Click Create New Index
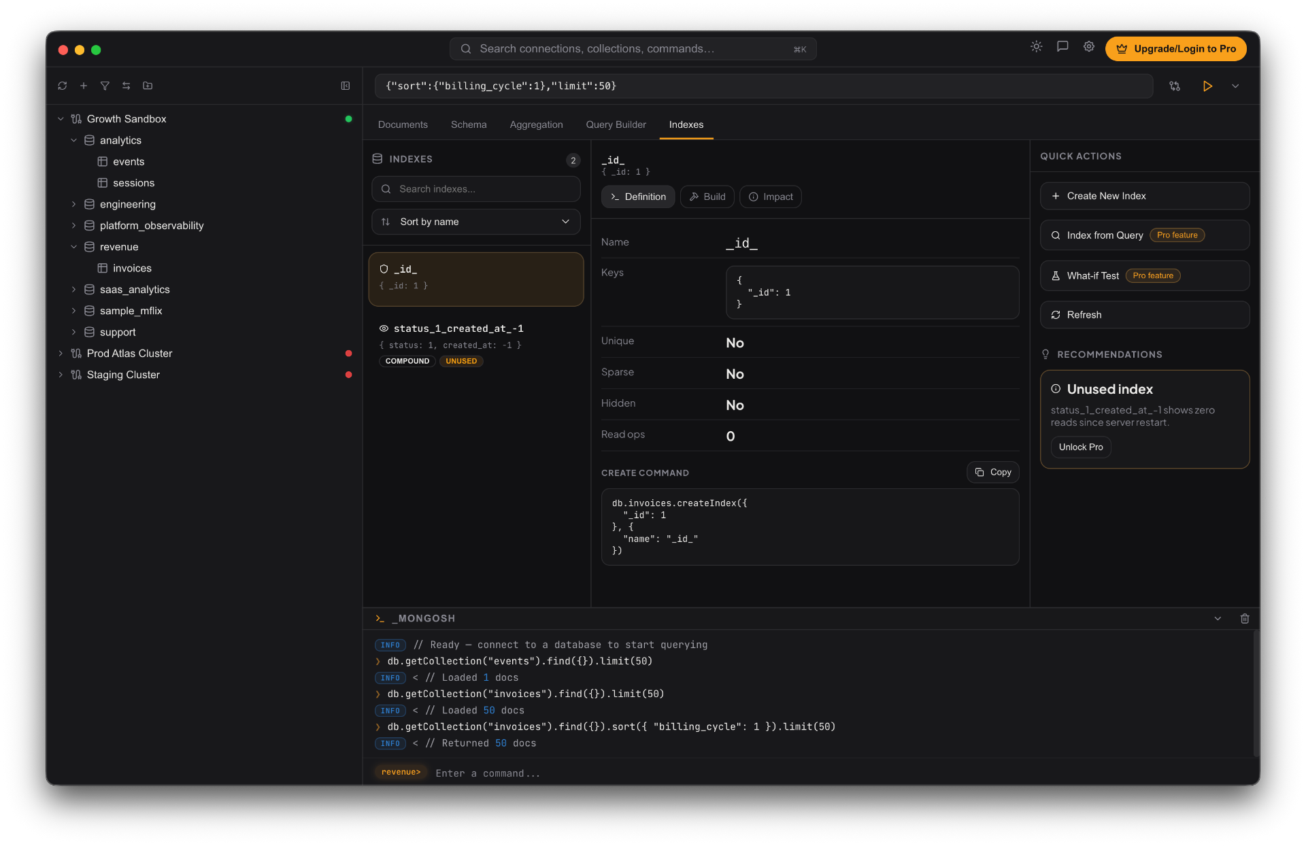Screen dimensions: 1306x846 pyautogui.click(x=1143, y=196)
